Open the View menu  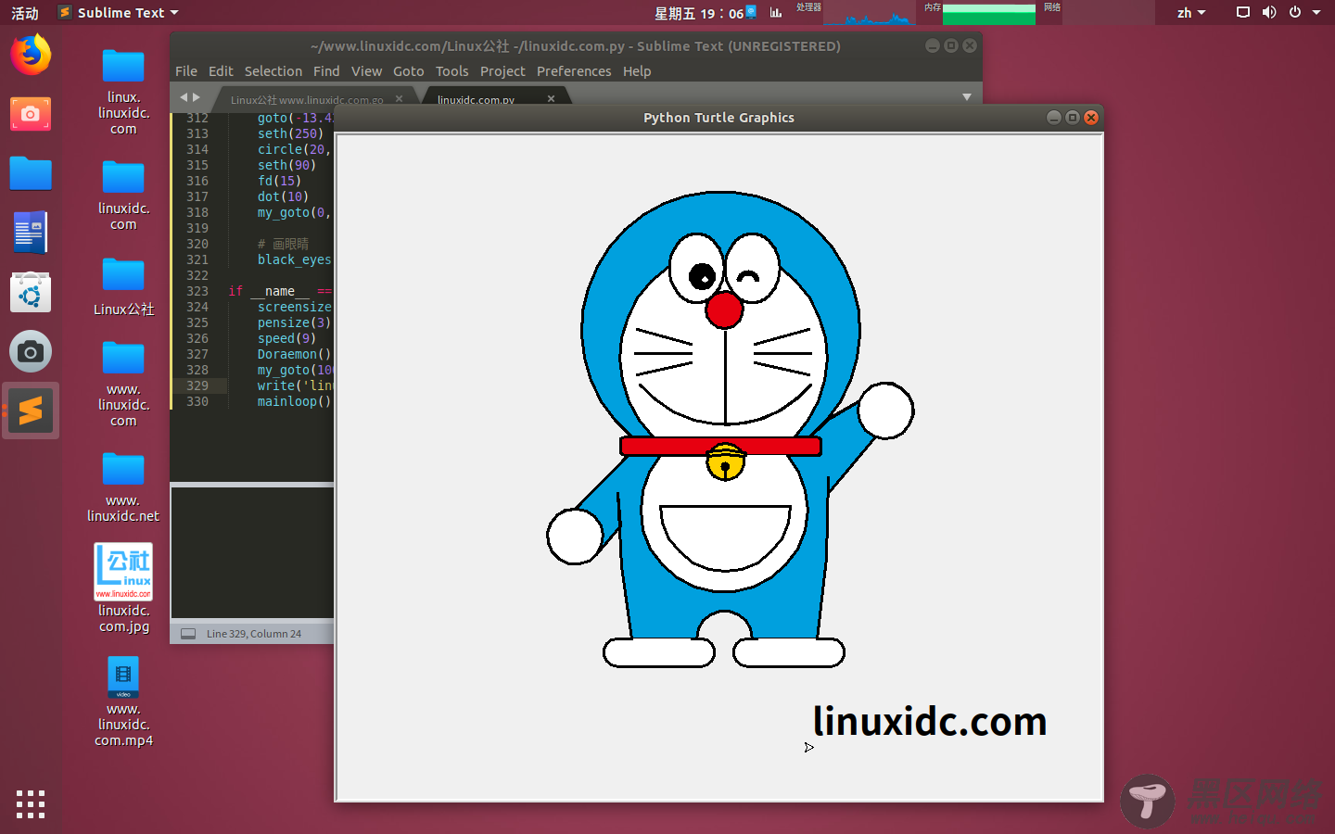366,71
